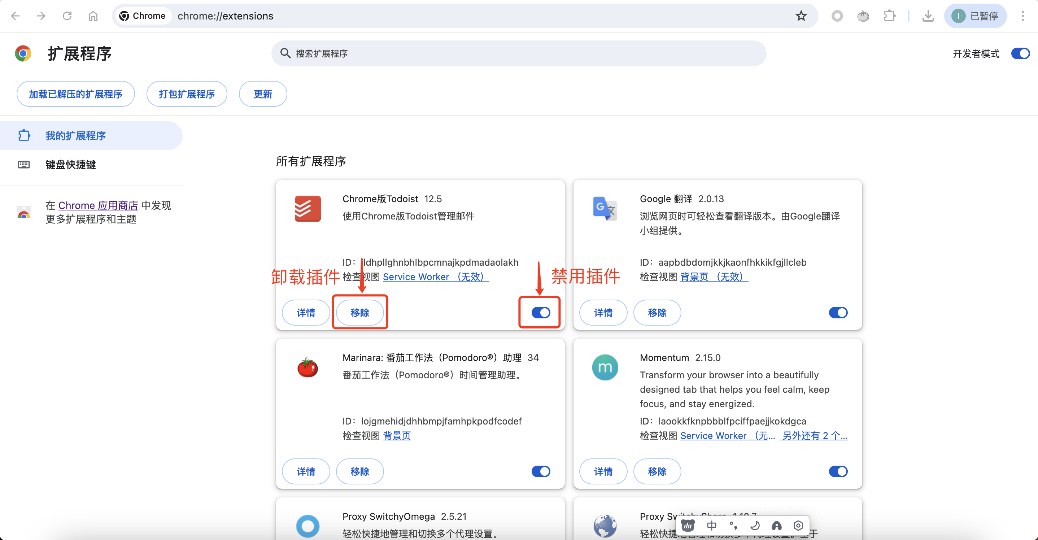Click the gray circle extension icon in toolbar

point(837,16)
